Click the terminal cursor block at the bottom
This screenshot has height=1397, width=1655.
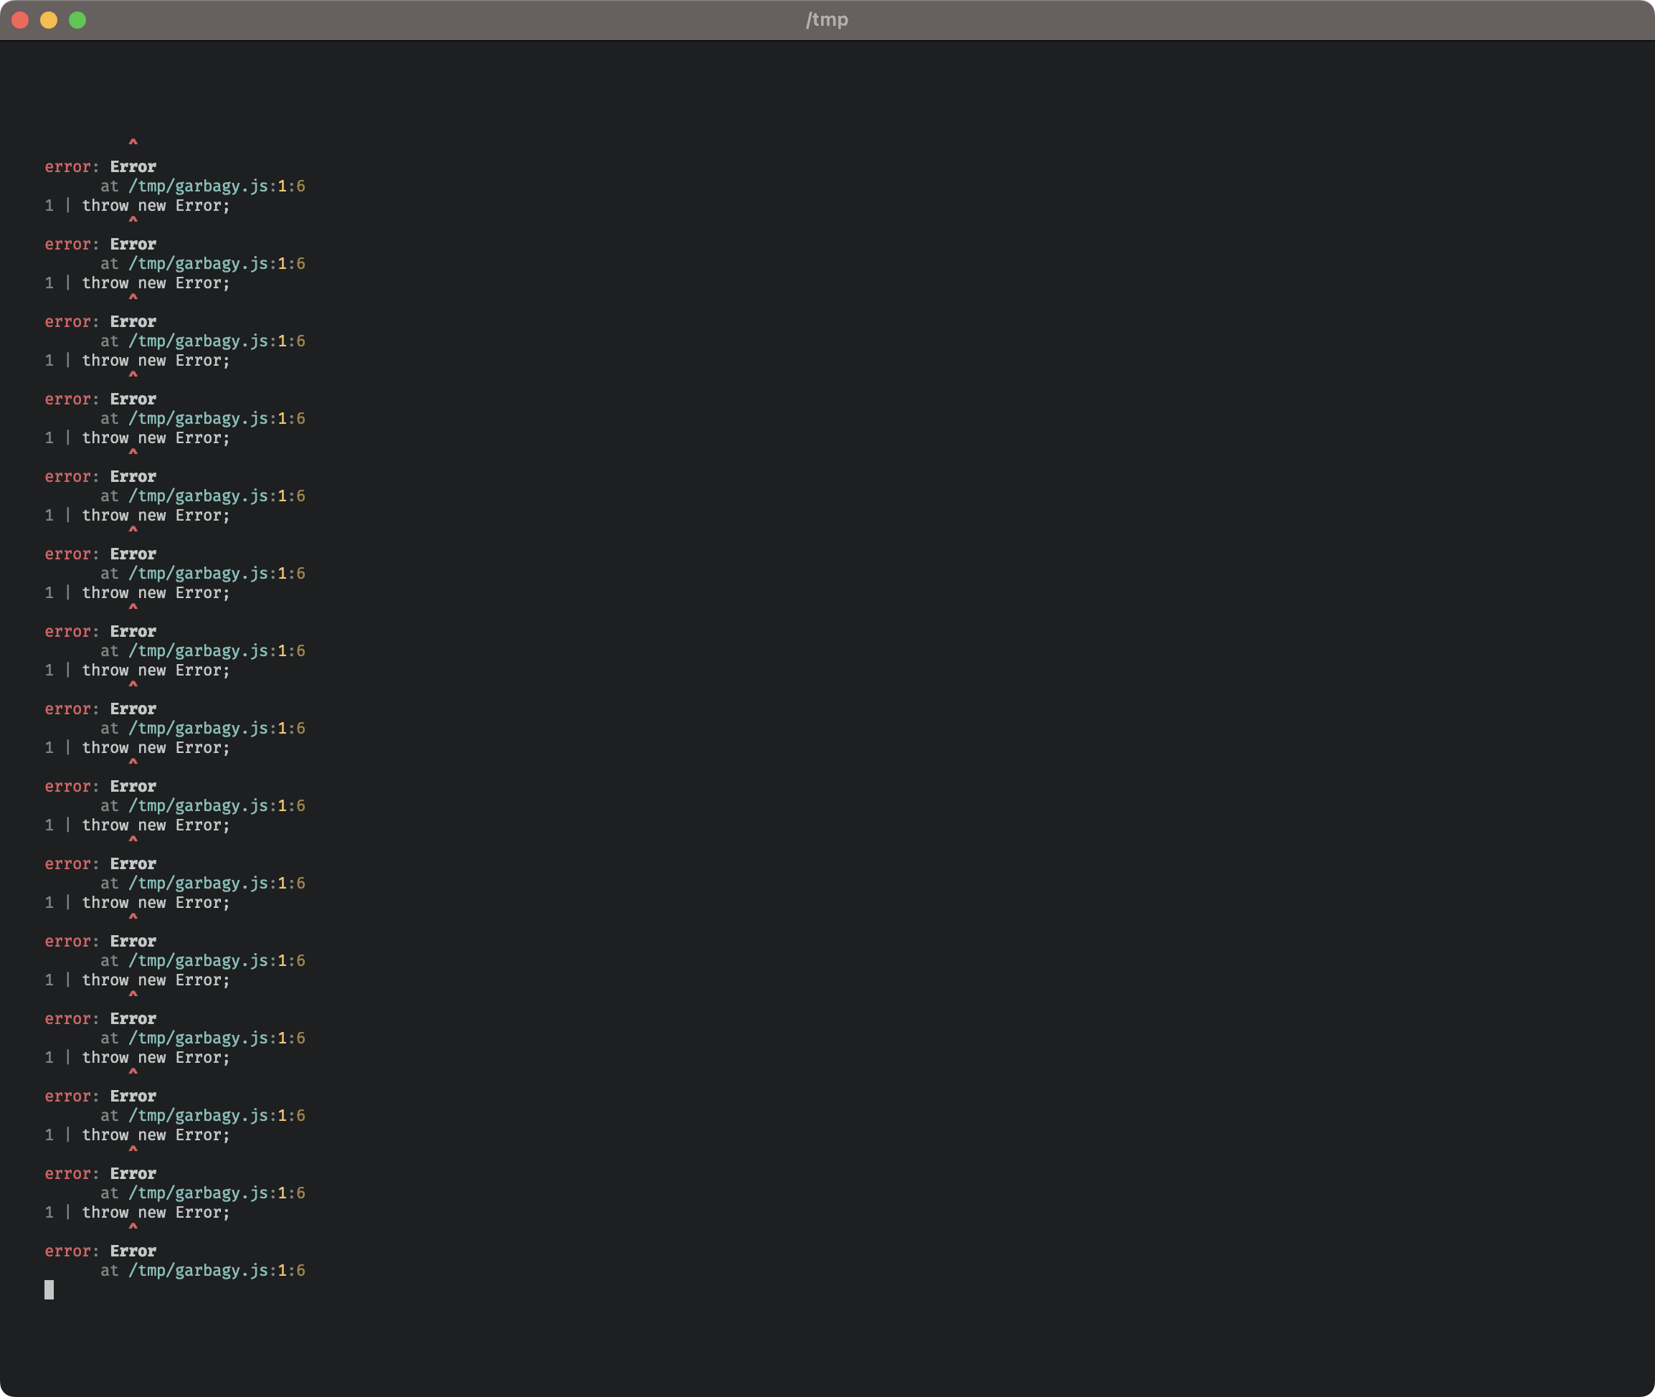(50, 1289)
